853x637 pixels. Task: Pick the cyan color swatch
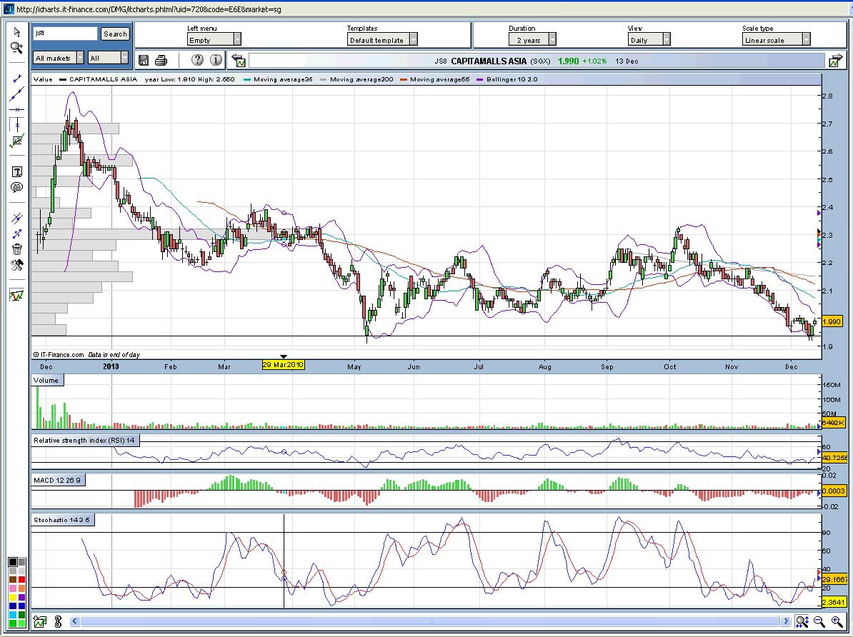[x=13, y=614]
